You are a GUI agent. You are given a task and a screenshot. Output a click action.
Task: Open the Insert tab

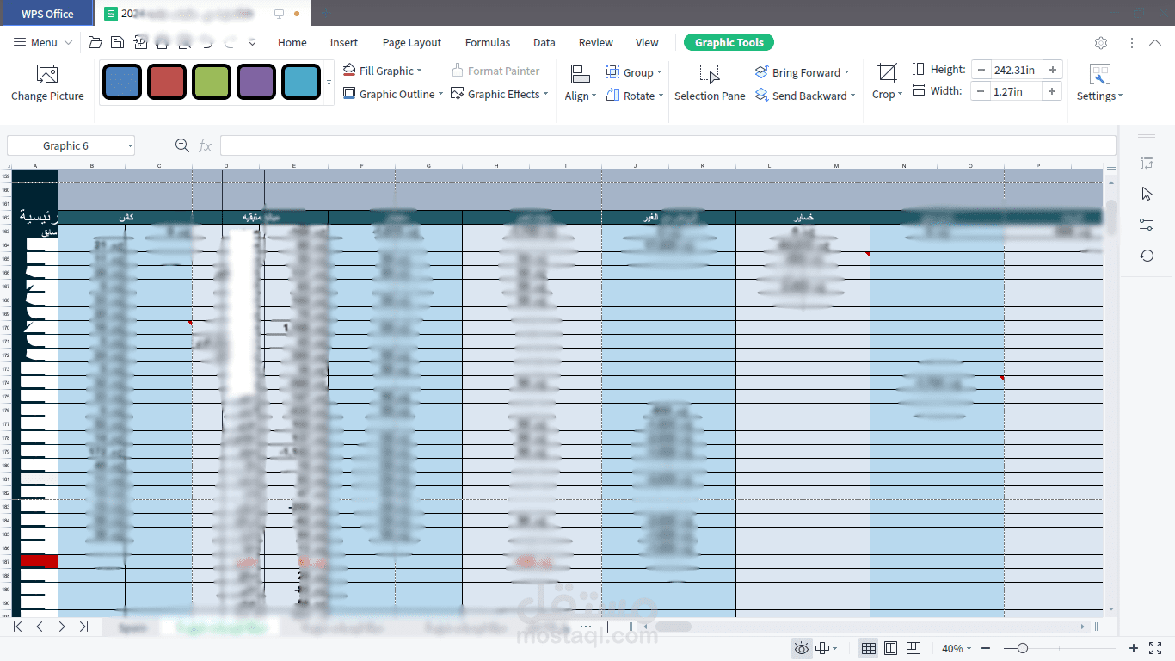[x=344, y=42]
